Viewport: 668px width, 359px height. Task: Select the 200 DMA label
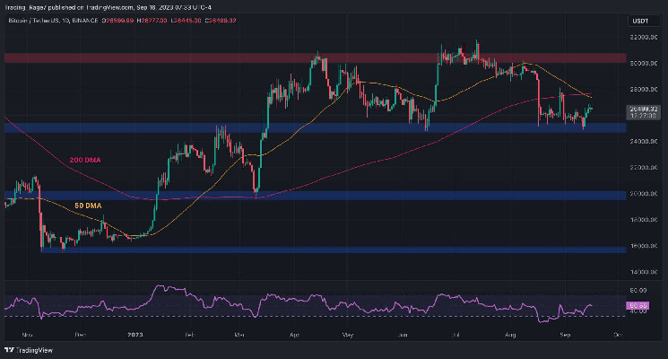coord(85,160)
